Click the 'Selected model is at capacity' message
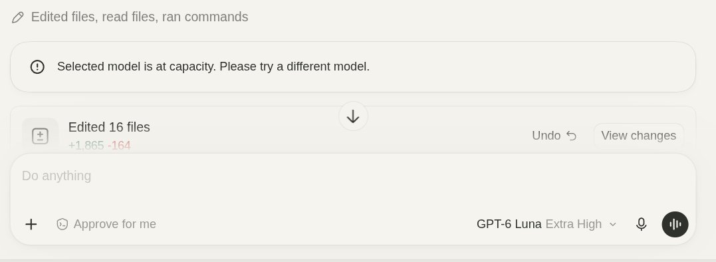 (x=213, y=66)
